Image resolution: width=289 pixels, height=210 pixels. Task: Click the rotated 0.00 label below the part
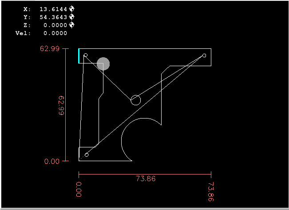click(79, 189)
